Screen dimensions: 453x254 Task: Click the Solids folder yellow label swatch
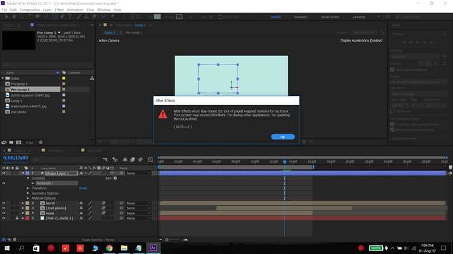[x=64, y=78]
